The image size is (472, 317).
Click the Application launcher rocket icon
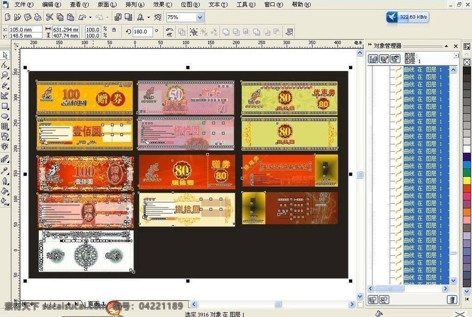(140, 17)
